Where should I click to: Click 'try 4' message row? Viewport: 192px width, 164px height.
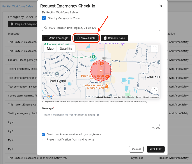click(x=21, y=122)
